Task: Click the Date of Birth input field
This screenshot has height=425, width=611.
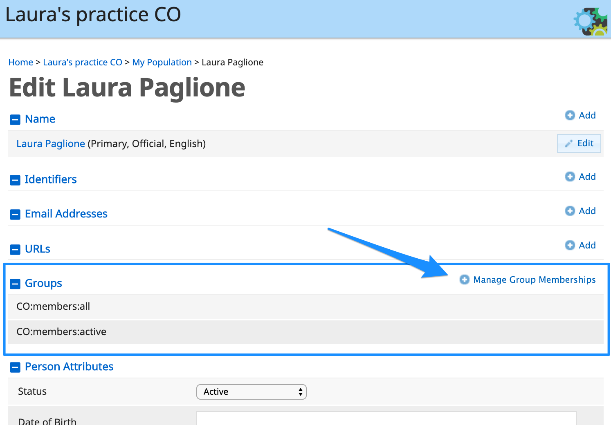Action: 386,418
